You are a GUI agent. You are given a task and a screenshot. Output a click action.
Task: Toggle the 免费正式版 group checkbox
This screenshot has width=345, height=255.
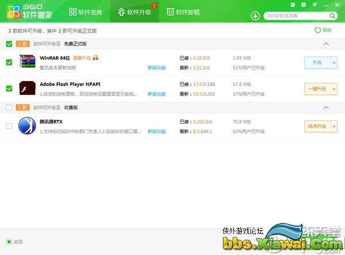9,44
